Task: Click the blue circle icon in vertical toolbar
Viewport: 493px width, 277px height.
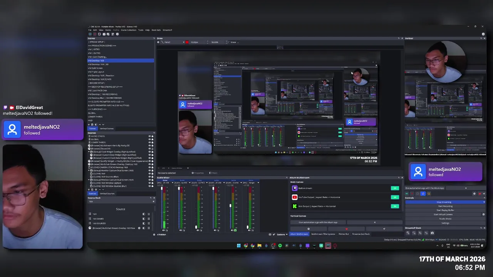Action: (x=423, y=194)
